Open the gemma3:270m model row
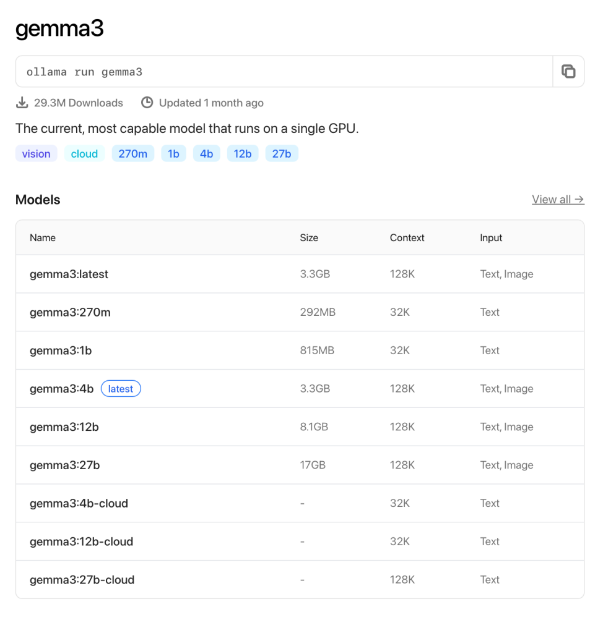The height and width of the screenshot is (633, 603). tap(70, 312)
